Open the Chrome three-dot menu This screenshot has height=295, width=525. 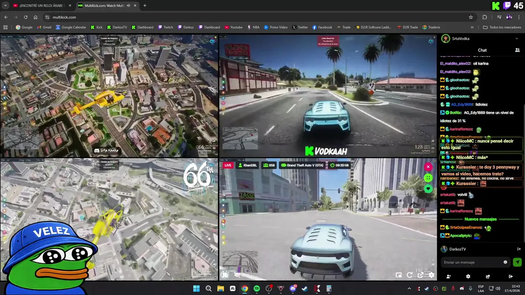(x=519, y=17)
